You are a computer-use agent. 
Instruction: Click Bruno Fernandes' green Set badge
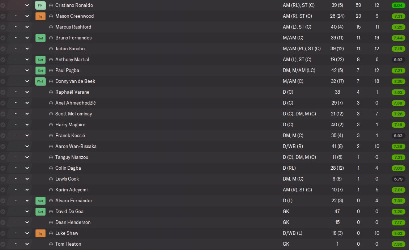click(x=40, y=38)
